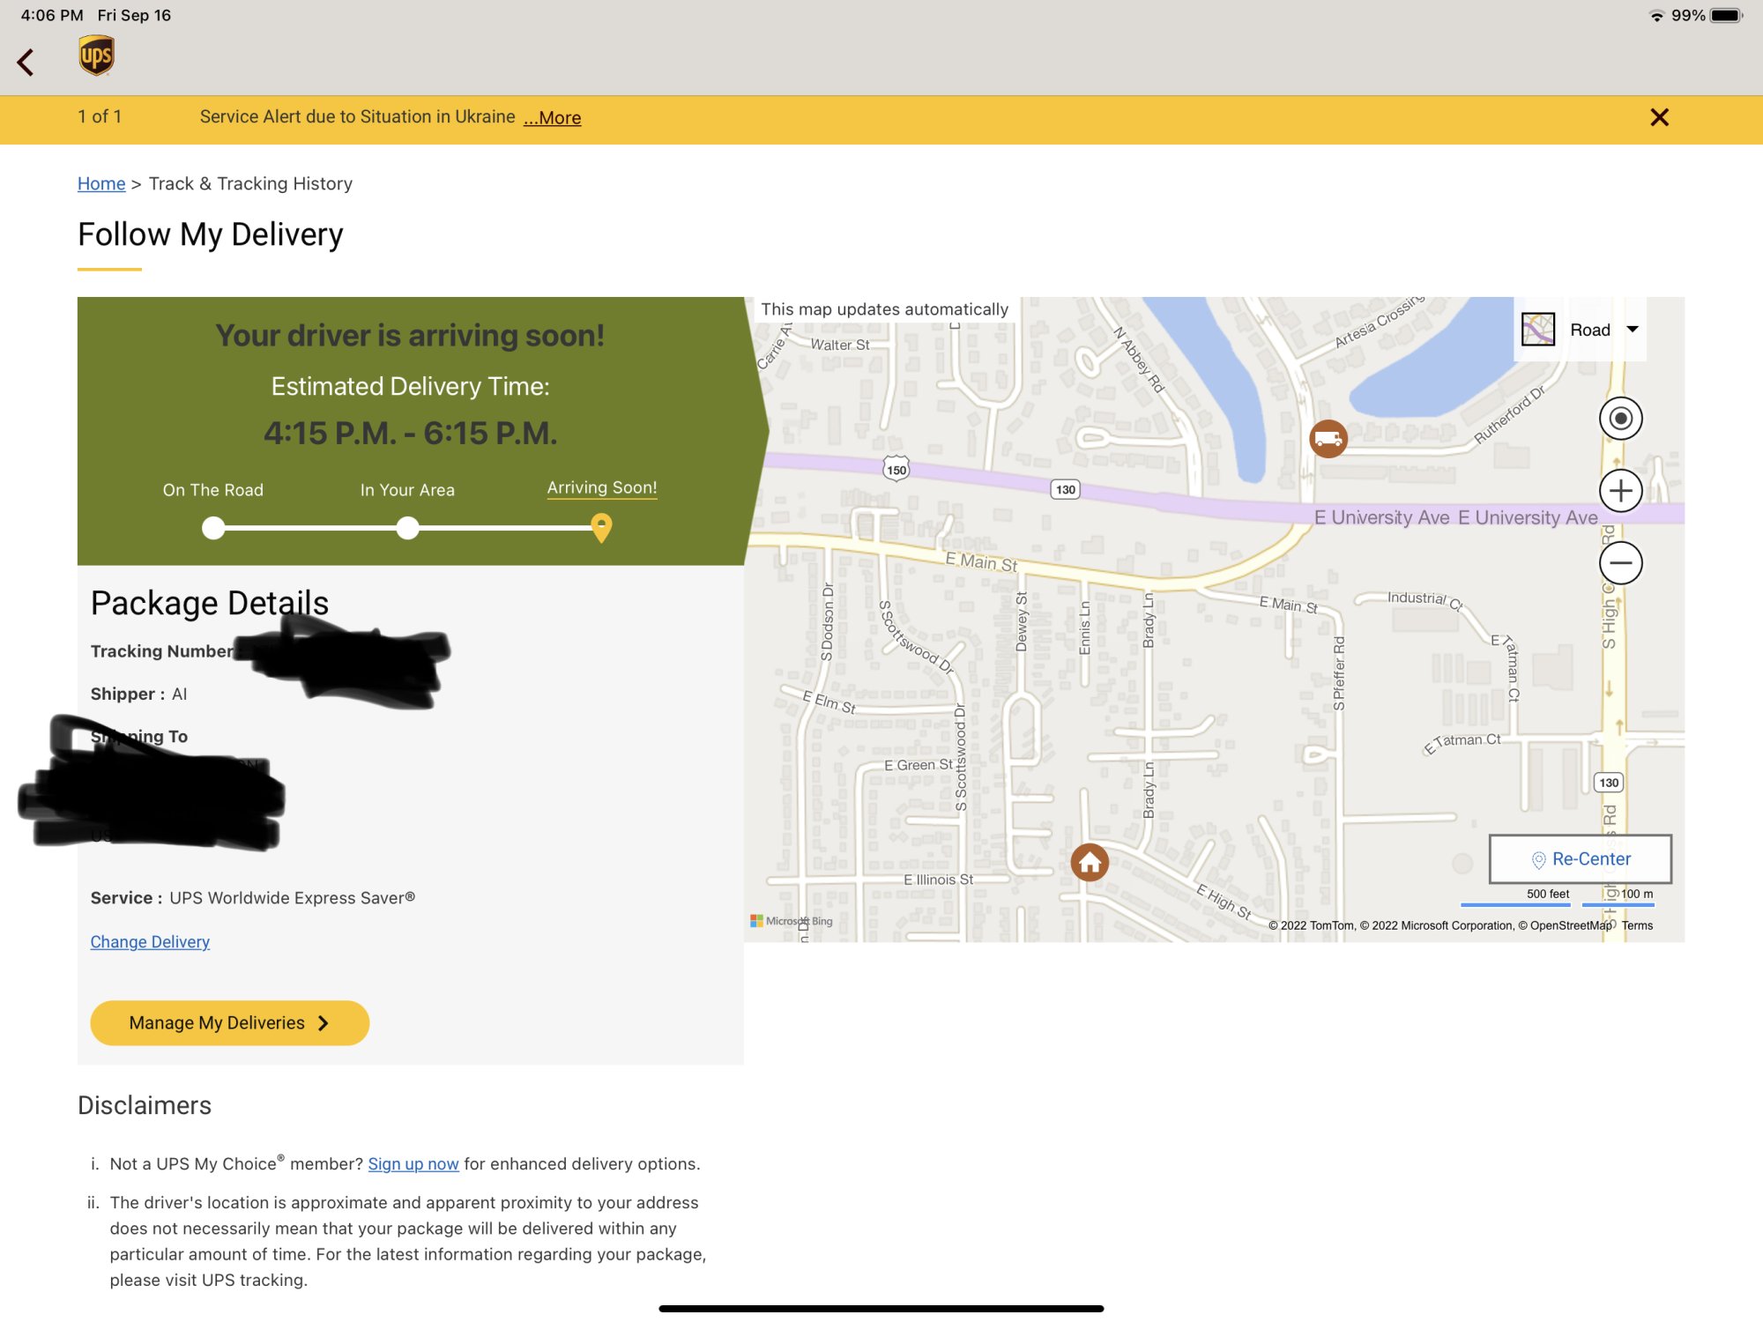The height and width of the screenshot is (1322, 1763).
Task: Open the service alert More link
Action: [552, 117]
